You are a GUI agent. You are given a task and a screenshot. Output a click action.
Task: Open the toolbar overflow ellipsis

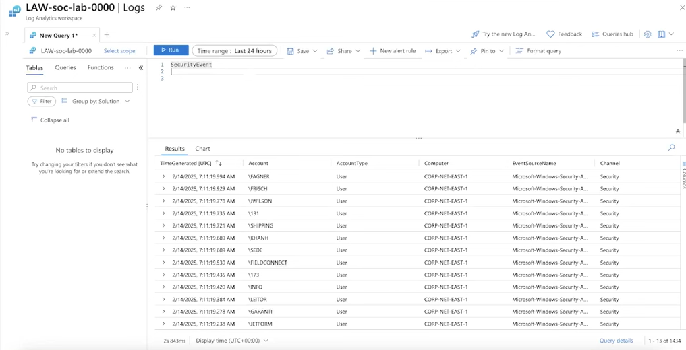[679, 50]
